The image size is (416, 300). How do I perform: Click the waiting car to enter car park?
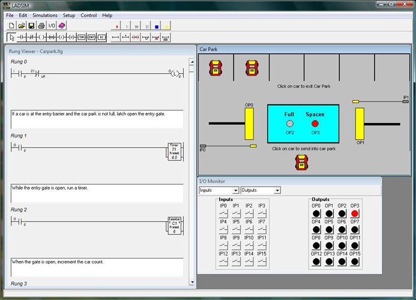point(302,161)
